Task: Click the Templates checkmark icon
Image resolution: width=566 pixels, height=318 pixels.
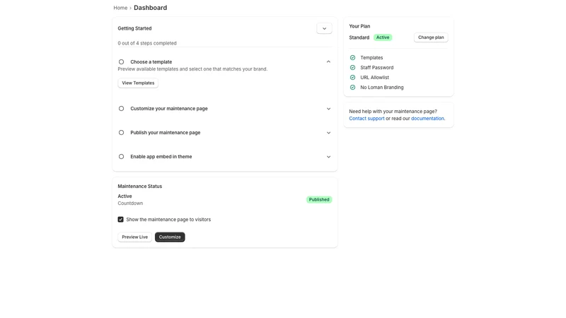Action: tap(352, 58)
